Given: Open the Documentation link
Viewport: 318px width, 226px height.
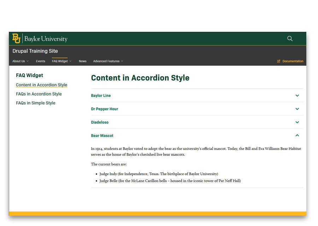Looking at the screenshot, I should pyautogui.click(x=293, y=61).
